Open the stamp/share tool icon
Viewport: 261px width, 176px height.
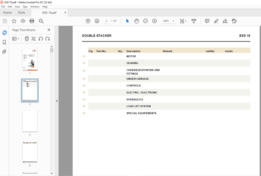234,21
